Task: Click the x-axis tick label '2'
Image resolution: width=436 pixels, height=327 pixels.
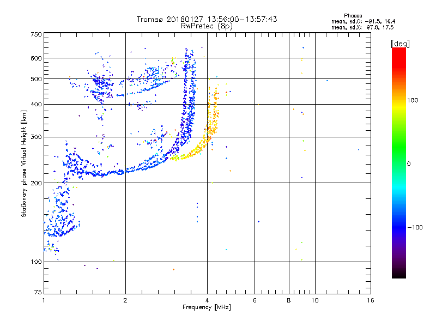Action: coord(125,300)
